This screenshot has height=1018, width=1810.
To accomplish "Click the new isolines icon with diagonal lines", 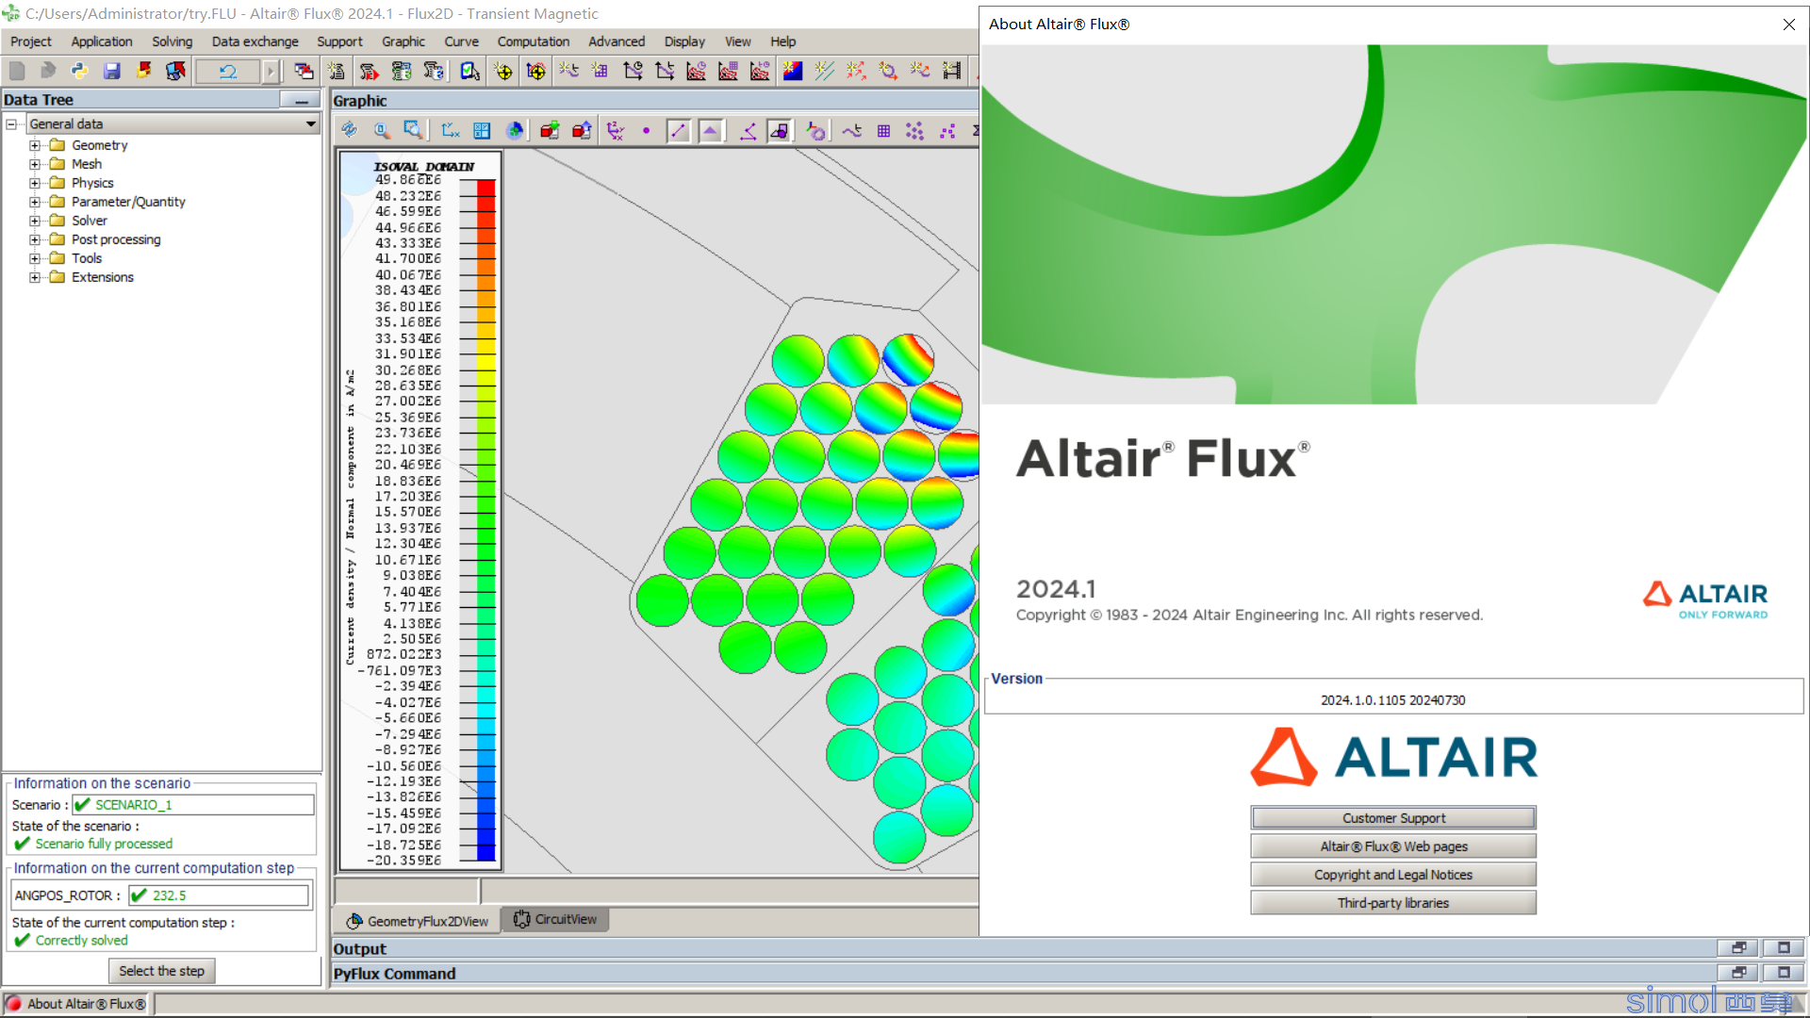I will coord(824,71).
